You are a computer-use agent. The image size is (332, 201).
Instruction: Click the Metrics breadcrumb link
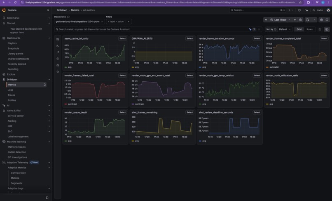75,10
